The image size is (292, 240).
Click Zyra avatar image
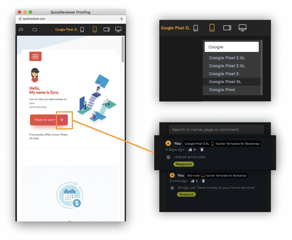[x=35, y=75]
